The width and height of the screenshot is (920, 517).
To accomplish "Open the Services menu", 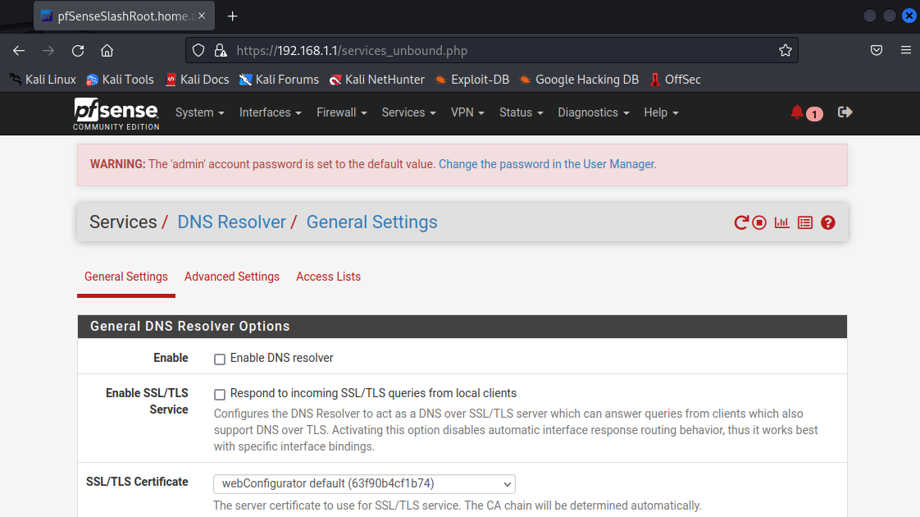I will [408, 112].
